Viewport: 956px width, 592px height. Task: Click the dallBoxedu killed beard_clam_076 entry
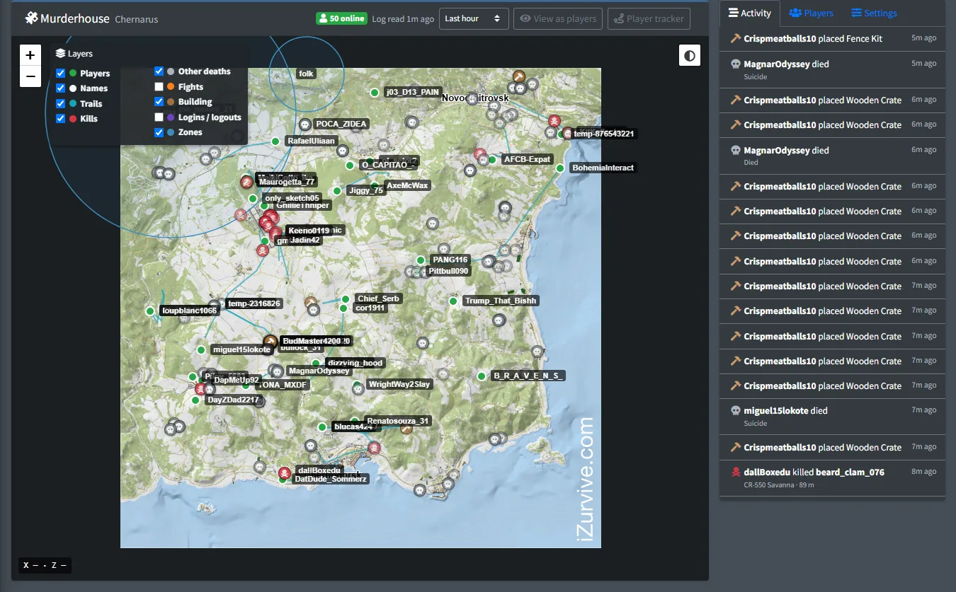point(833,478)
